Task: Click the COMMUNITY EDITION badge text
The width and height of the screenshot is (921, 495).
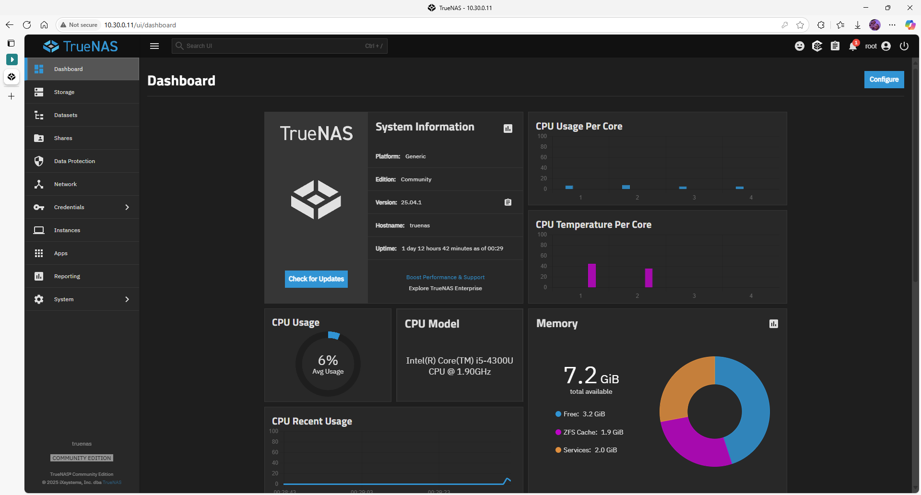Action: [82, 458]
